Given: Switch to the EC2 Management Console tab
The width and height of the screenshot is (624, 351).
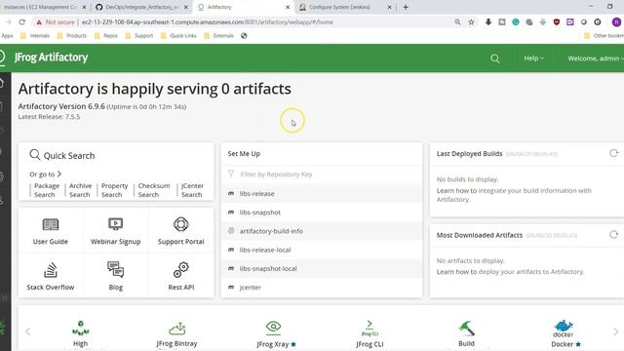Looking at the screenshot, I should [x=42, y=7].
